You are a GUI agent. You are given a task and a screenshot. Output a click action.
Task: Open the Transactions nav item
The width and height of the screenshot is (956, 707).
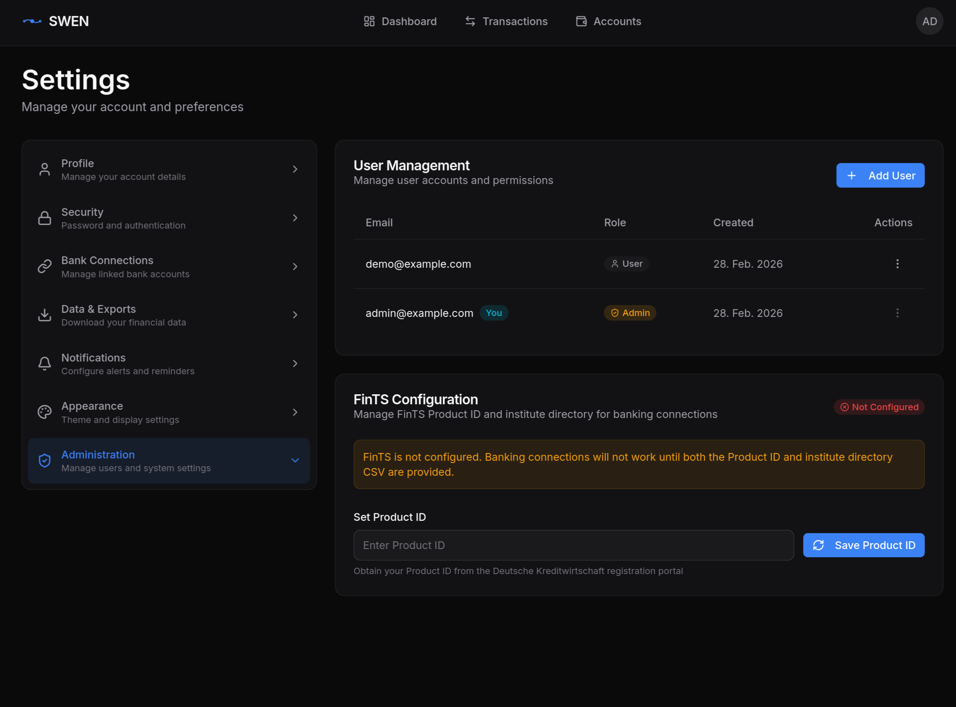coord(506,21)
